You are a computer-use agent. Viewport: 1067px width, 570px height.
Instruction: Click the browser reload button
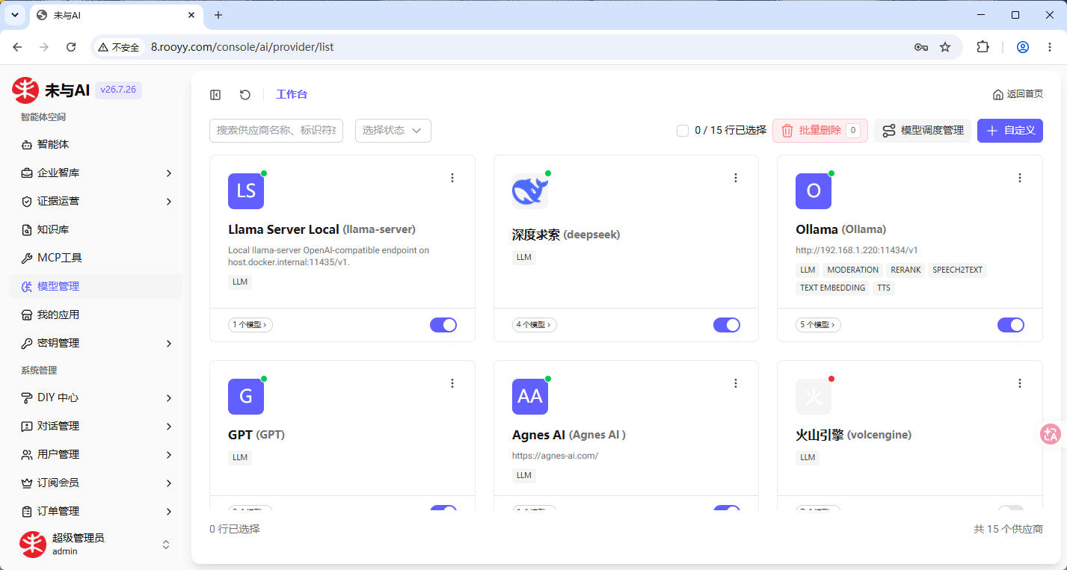click(71, 47)
